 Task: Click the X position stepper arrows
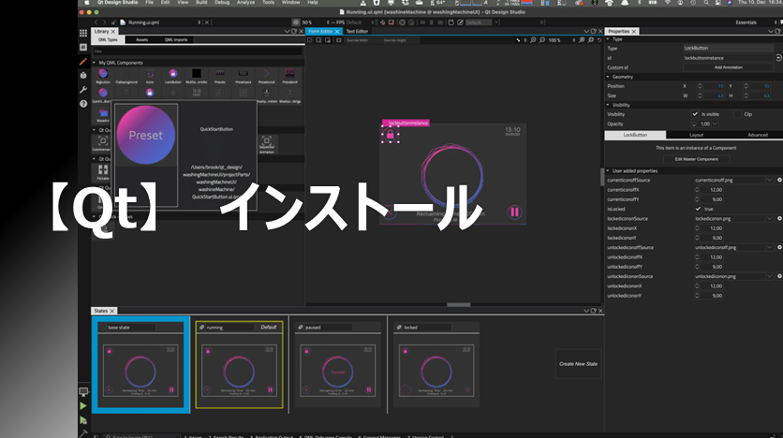coord(700,86)
